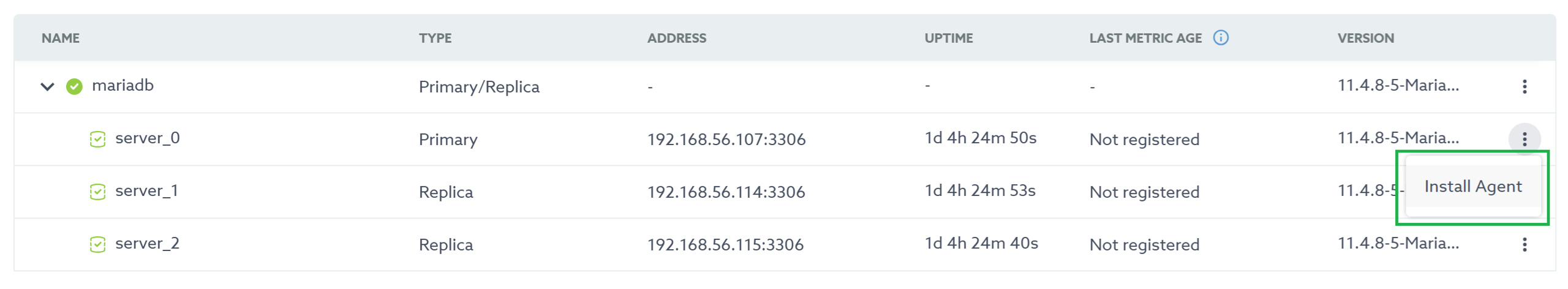Toggle the server_0 three-dot options button

pos(1524,139)
